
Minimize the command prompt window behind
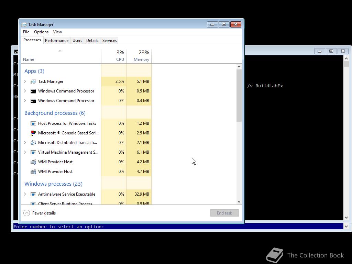coord(319,52)
